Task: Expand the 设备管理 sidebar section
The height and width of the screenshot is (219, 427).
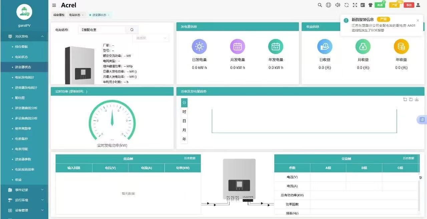Action: tap(24, 210)
